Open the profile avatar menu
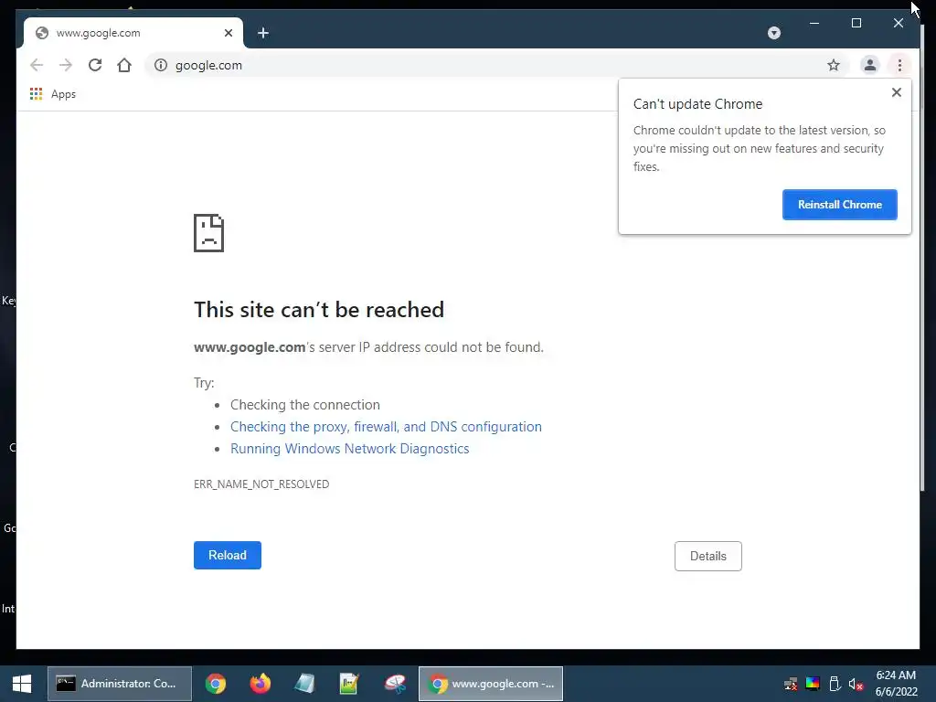 click(870, 65)
